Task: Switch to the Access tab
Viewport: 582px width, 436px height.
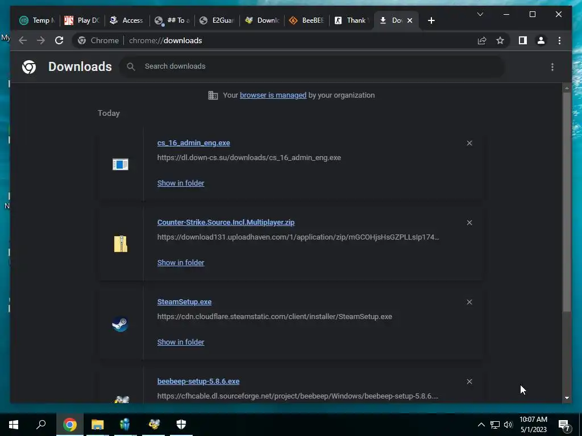Action: click(x=127, y=20)
